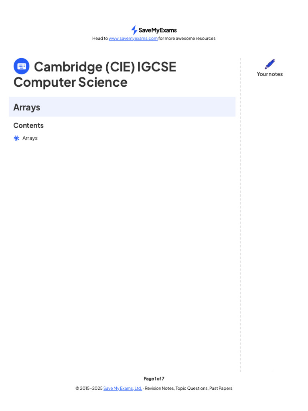The width and height of the screenshot is (308, 411).
Task: Click the lightning bolt icon in the logo
Action: pos(134,30)
